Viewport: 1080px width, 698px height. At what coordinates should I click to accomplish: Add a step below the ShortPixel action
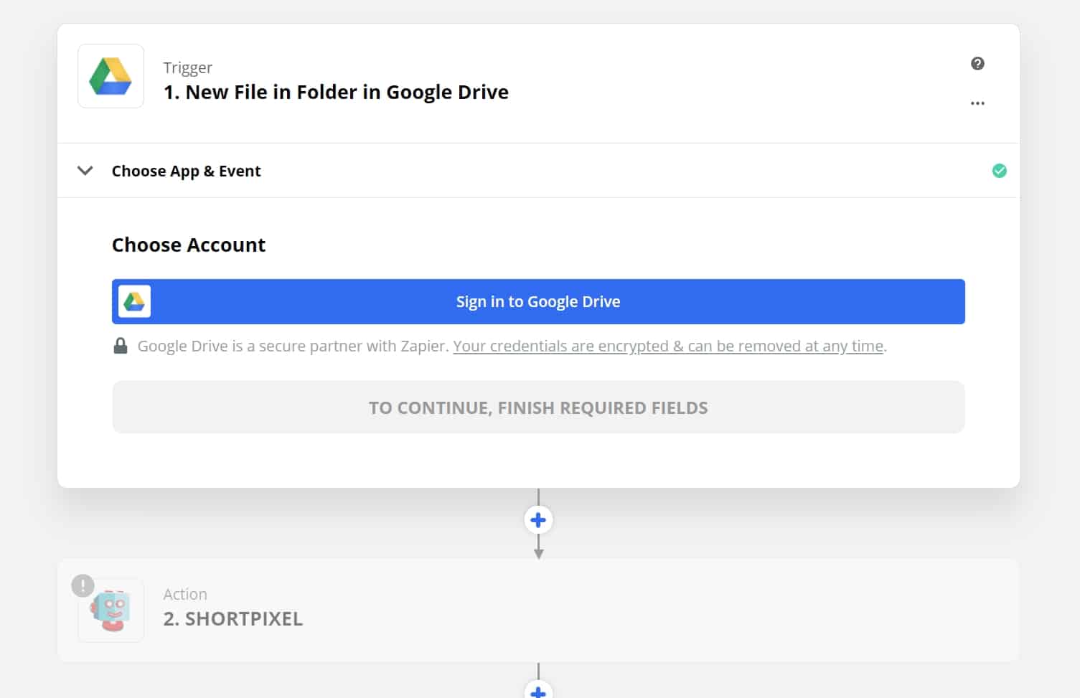click(x=538, y=691)
